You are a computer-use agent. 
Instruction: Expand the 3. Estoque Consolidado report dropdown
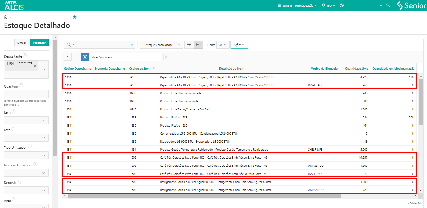pos(161,45)
